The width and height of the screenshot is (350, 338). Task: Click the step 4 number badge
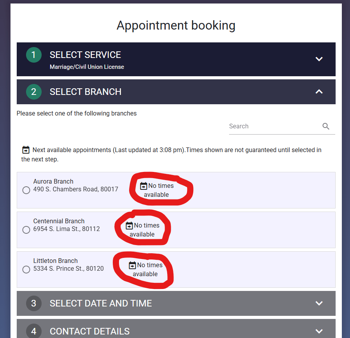click(34, 331)
